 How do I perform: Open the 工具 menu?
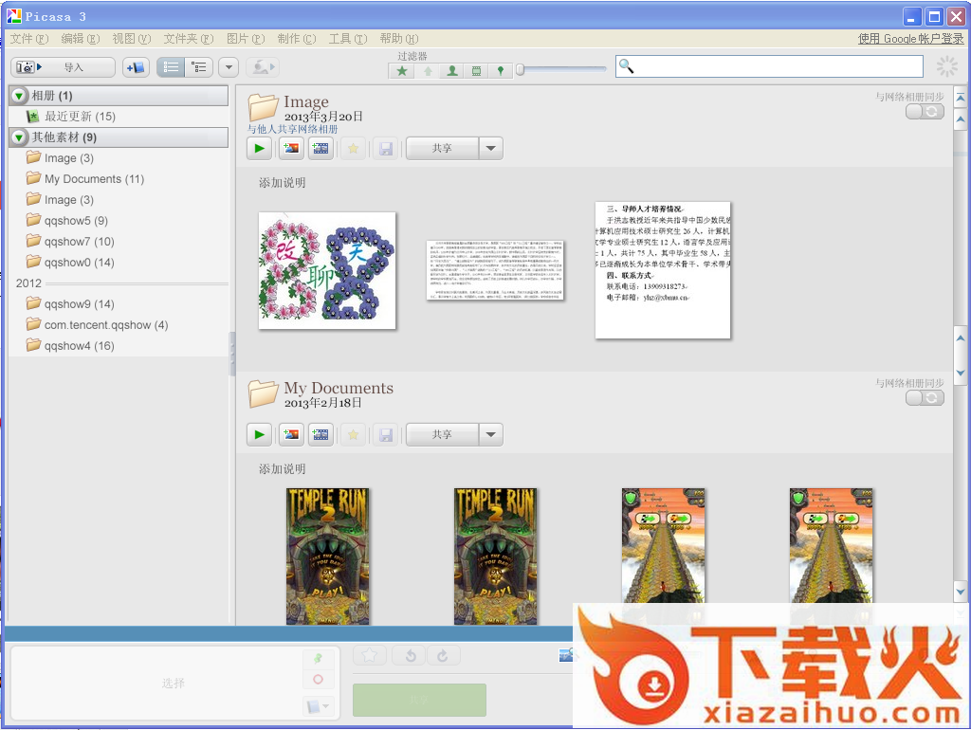pyautogui.click(x=347, y=39)
